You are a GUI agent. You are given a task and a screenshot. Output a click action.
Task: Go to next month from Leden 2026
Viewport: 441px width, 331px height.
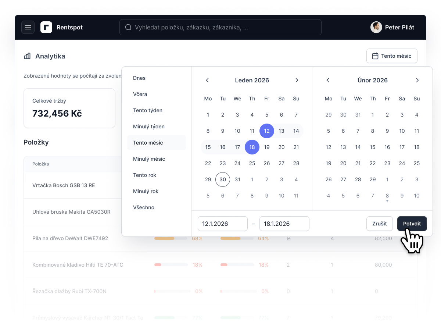click(297, 80)
